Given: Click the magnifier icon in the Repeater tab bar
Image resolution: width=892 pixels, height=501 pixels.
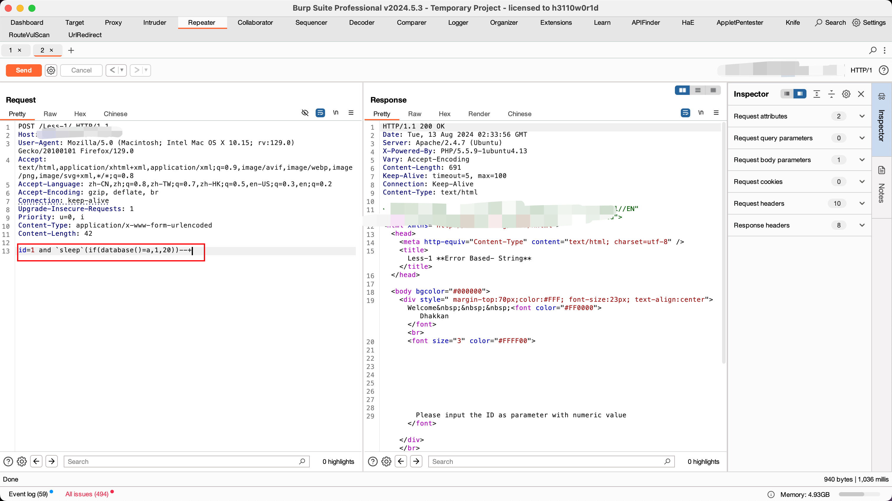Looking at the screenshot, I should pos(873,50).
